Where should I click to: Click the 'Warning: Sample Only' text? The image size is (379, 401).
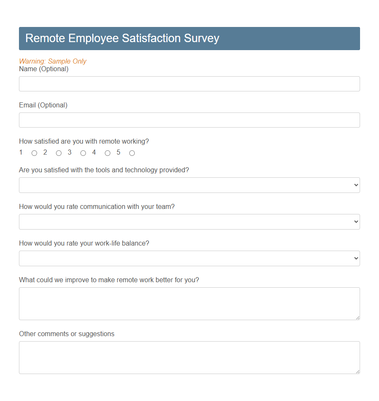[x=53, y=61]
